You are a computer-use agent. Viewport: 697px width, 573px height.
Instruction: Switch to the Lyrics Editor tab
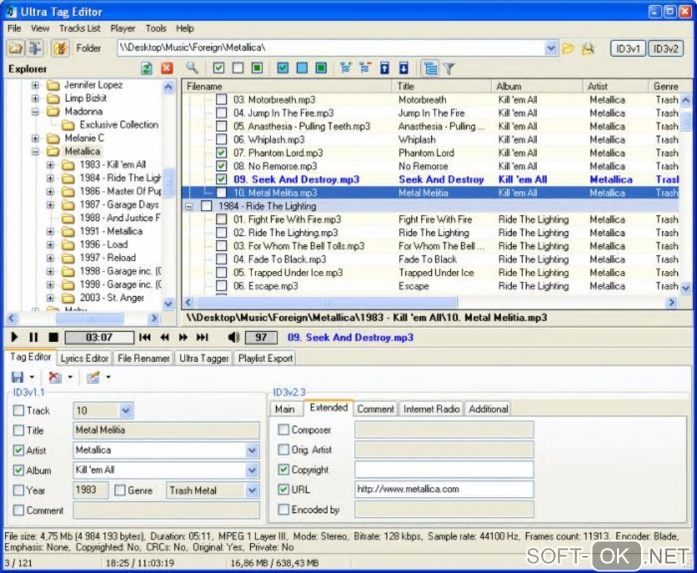85,358
